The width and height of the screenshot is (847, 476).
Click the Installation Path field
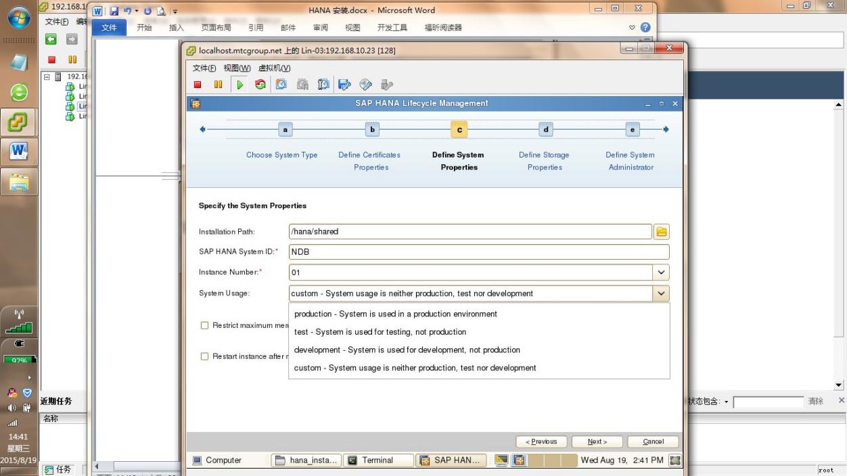point(470,232)
